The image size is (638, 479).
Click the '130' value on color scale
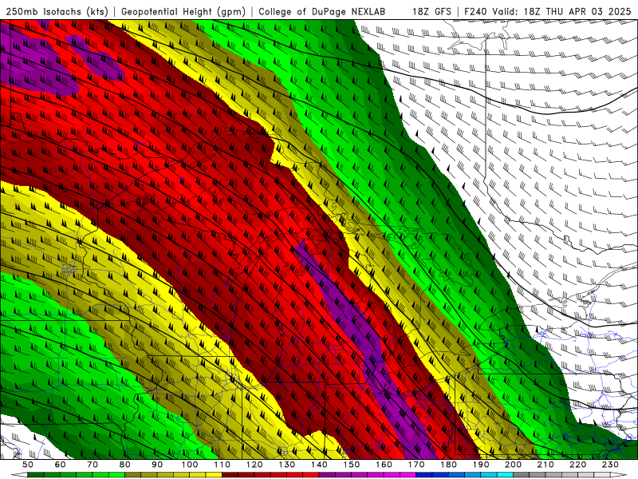click(x=287, y=465)
